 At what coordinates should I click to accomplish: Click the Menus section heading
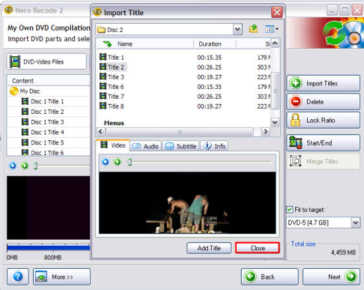point(114,123)
